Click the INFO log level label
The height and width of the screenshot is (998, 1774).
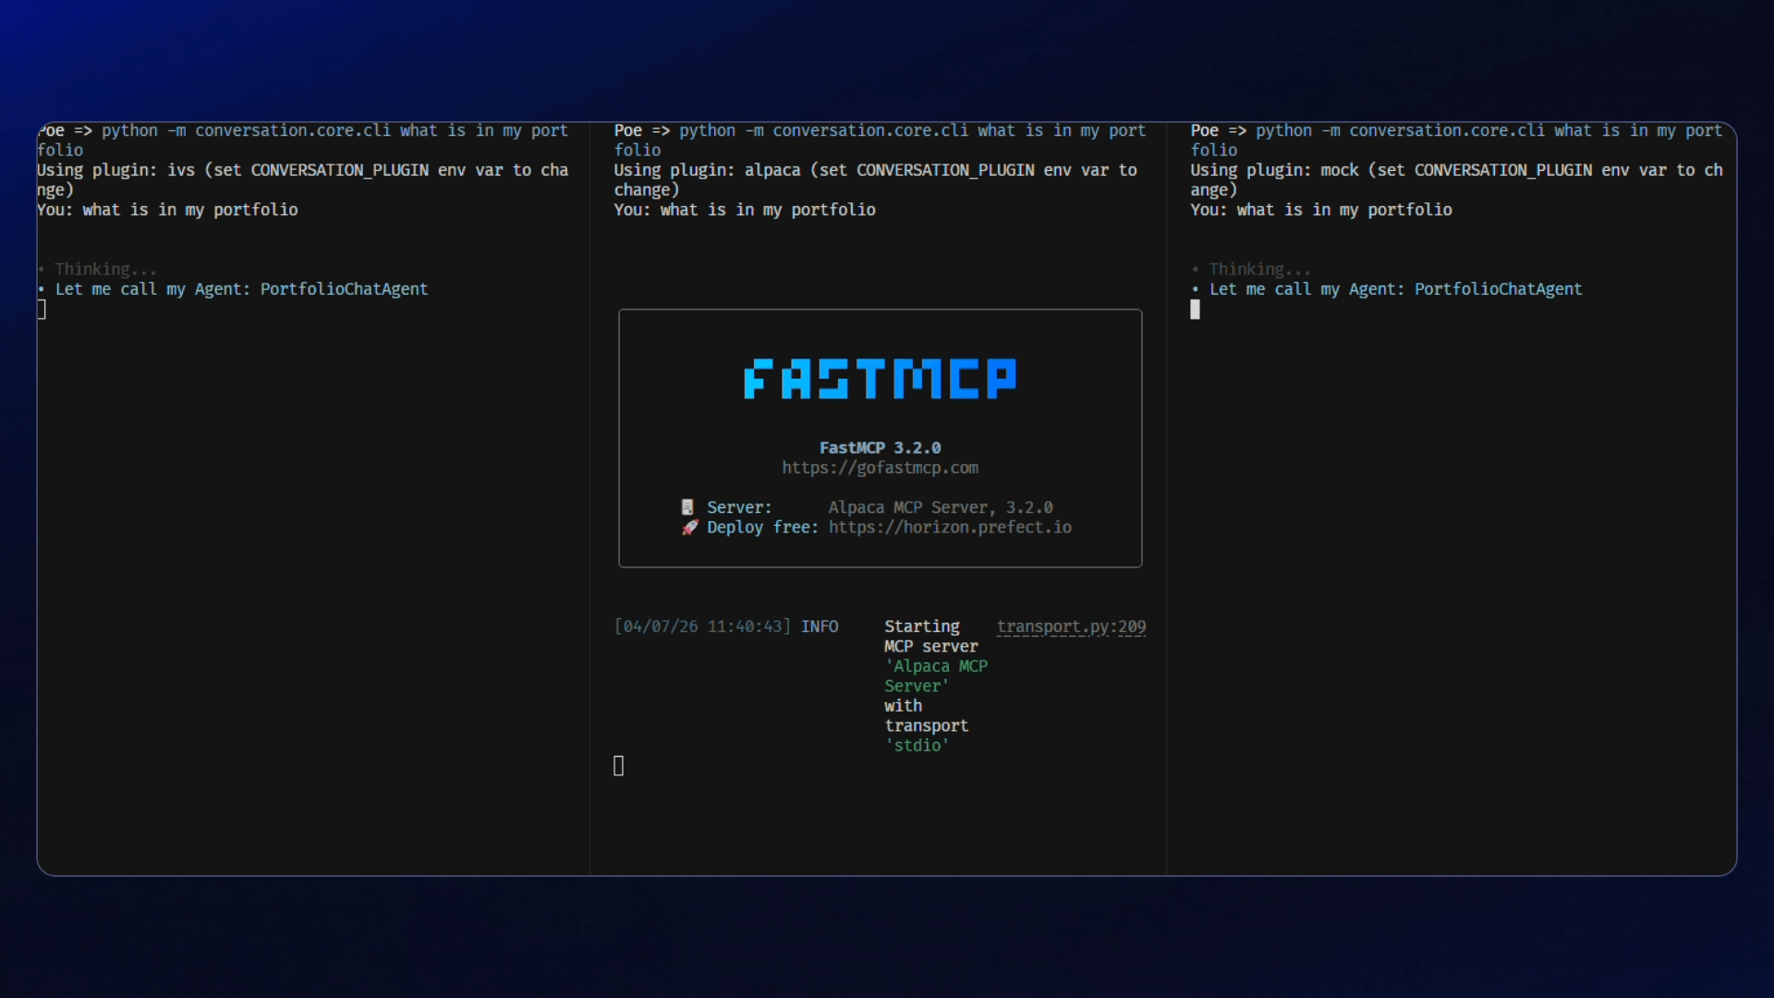click(x=820, y=627)
